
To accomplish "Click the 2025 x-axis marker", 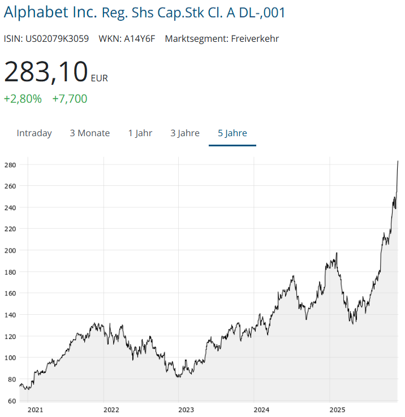I will point(338,410).
